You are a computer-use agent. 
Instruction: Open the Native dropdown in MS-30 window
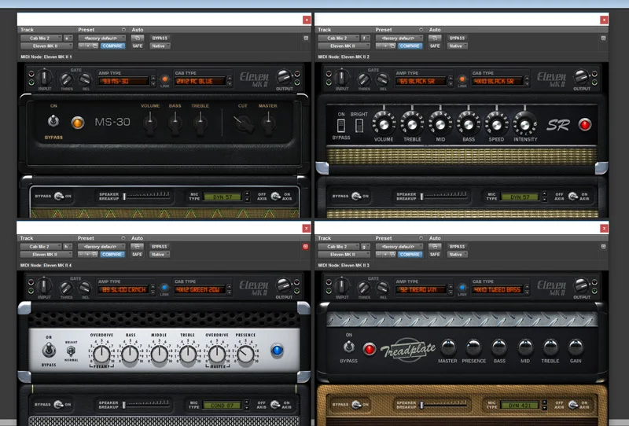tap(160, 46)
